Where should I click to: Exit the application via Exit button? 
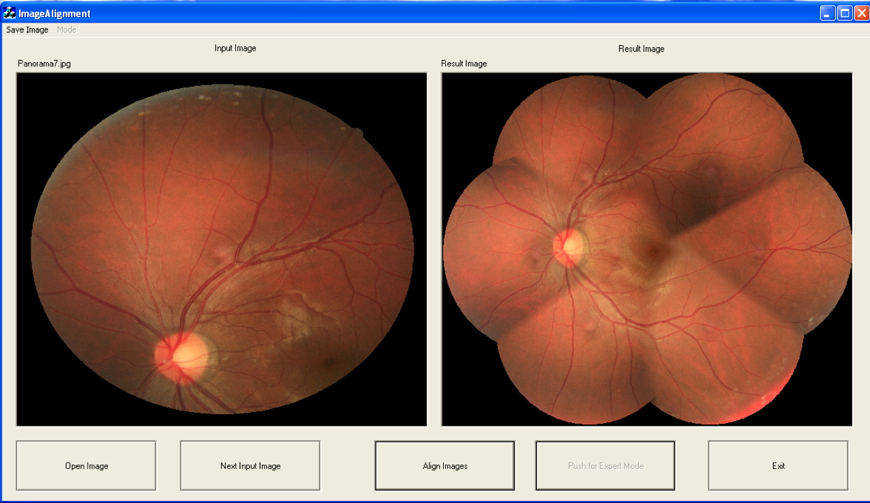coord(778,465)
